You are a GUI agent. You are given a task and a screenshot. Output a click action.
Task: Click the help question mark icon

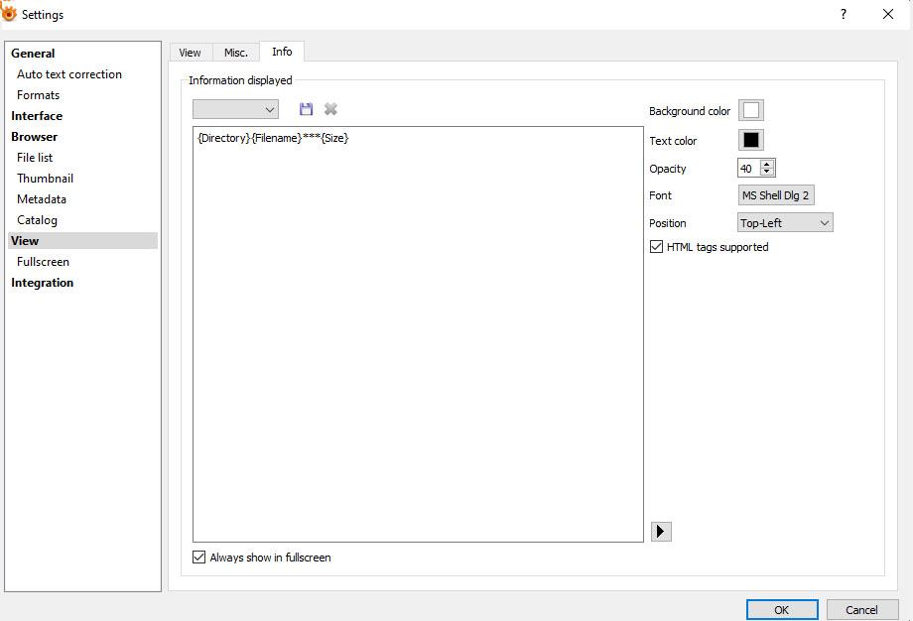[844, 14]
